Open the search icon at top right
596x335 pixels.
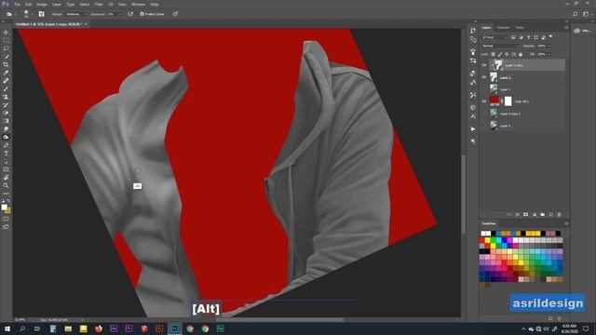point(576,14)
